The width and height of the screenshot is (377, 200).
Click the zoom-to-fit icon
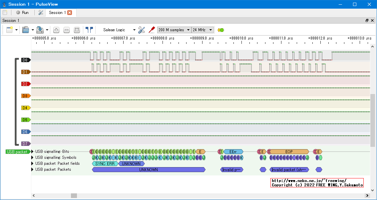(x=77, y=30)
